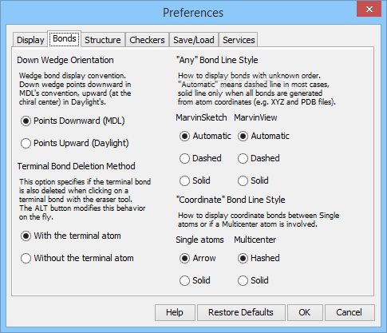This screenshot has height=333, width=387.
Task: Click the Help button
Action: click(x=175, y=312)
